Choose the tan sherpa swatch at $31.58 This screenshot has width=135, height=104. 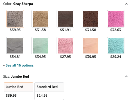(40, 19)
